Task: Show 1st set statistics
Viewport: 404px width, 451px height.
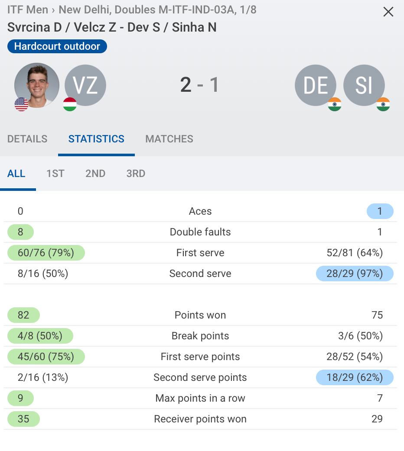Action: click(x=55, y=174)
